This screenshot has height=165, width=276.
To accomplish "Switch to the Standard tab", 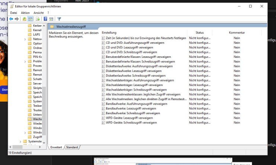I will pyautogui.click(x=72, y=147).
